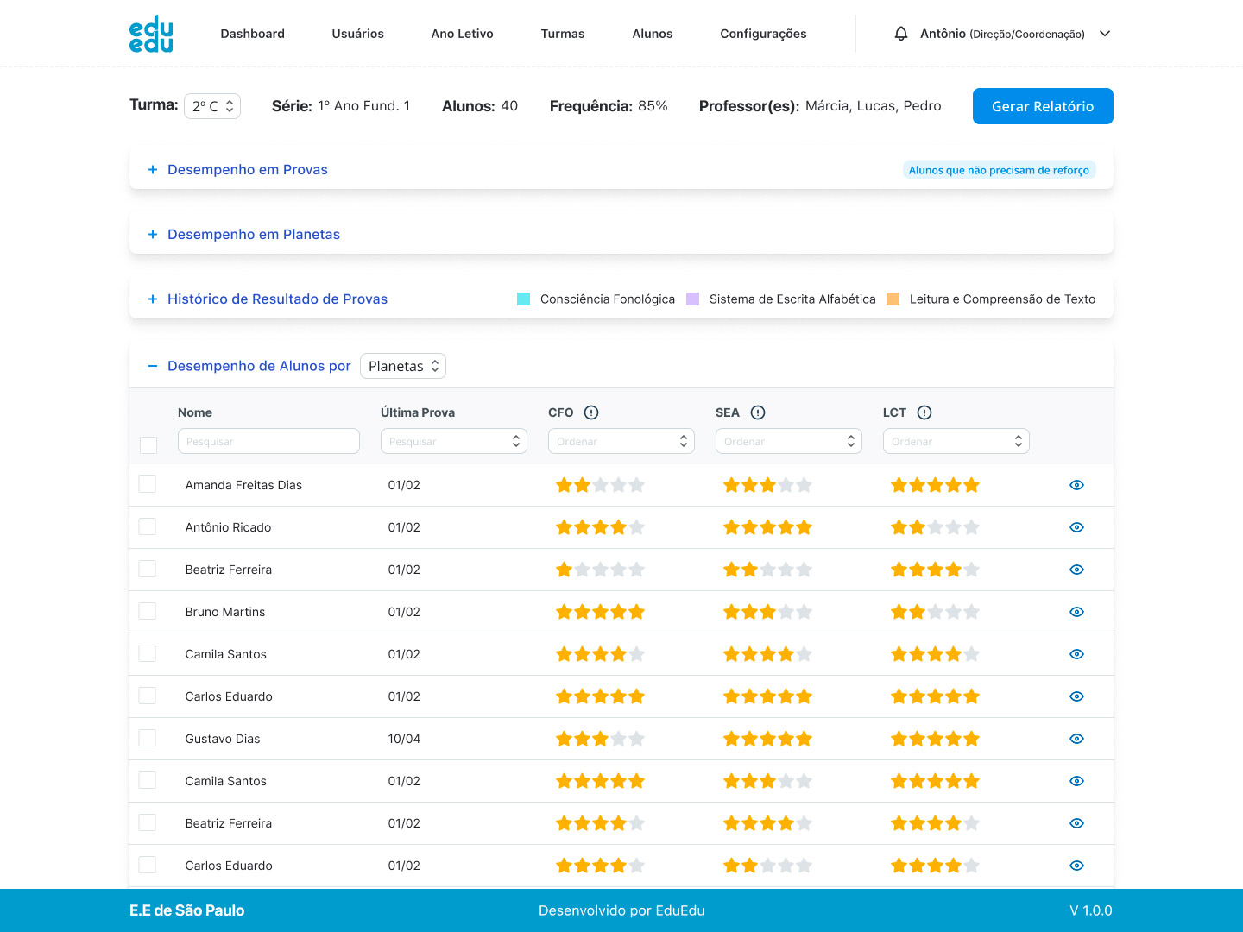This screenshot has height=932, width=1243.
Task: Click plus icon beside Desempenho em Planetas
Action: [x=153, y=235]
